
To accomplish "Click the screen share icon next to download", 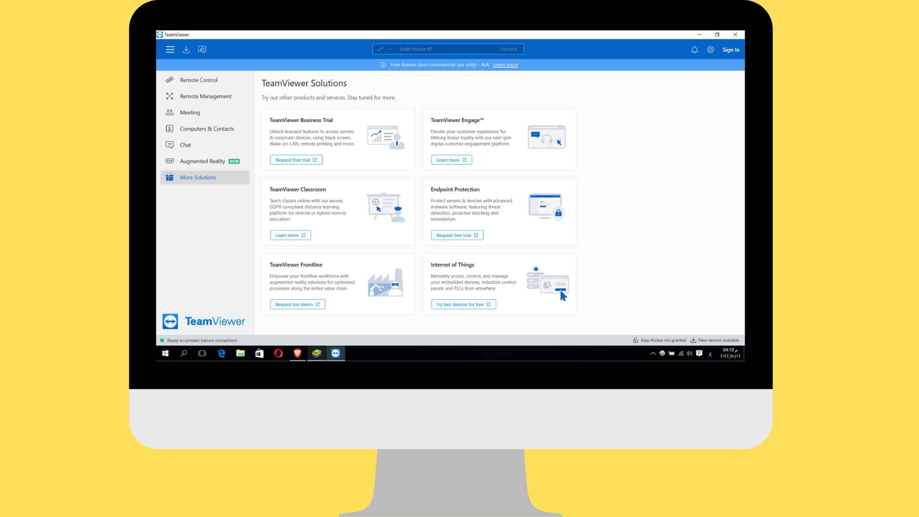I will click(x=202, y=49).
